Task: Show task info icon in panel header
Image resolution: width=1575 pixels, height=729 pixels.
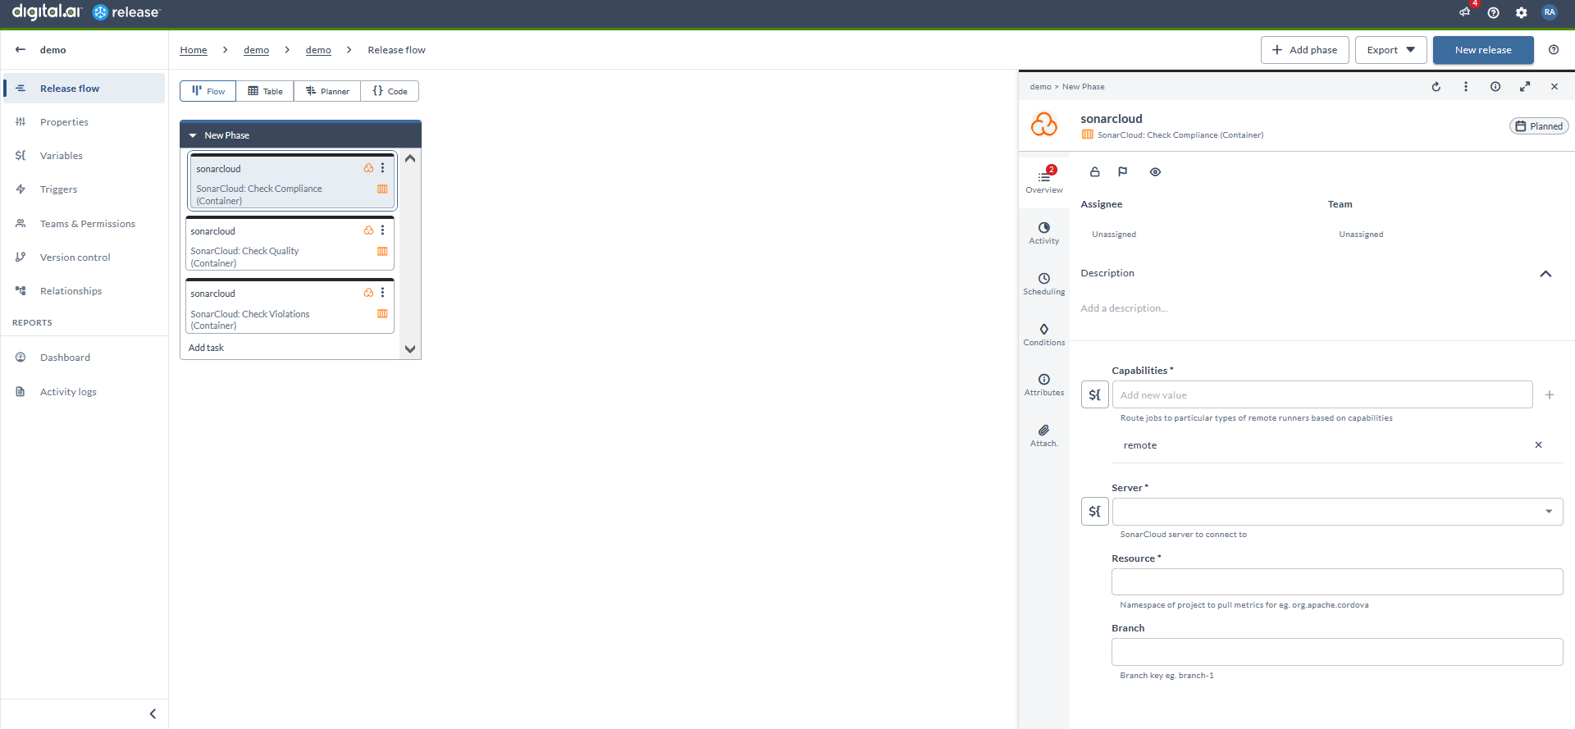Action: (1495, 86)
